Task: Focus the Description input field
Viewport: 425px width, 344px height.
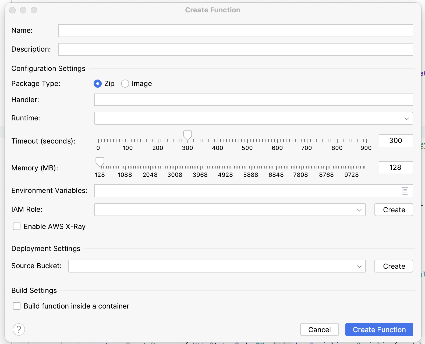Action: pyautogui.click(x=235, y=49)
